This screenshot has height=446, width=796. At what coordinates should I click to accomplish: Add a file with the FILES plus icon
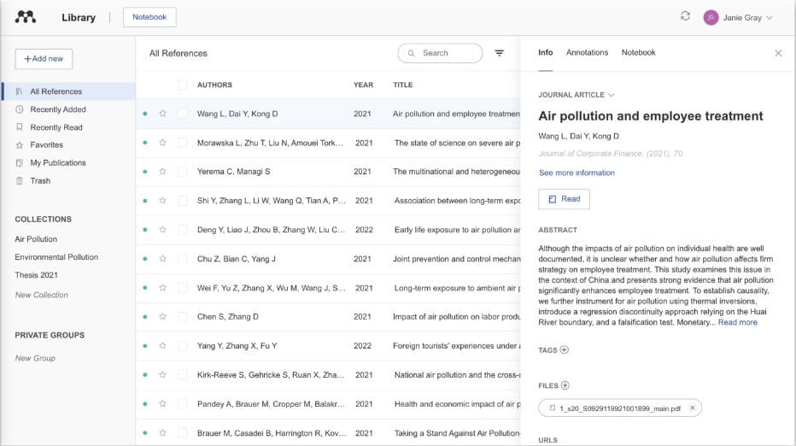tap(565, 385)
